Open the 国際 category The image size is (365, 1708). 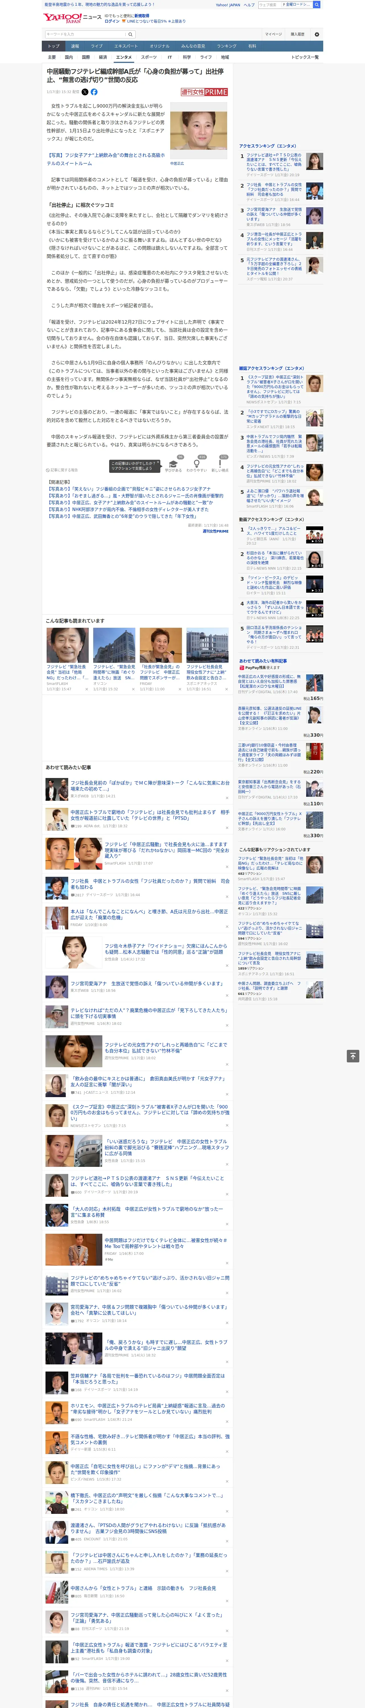[86, 57]
